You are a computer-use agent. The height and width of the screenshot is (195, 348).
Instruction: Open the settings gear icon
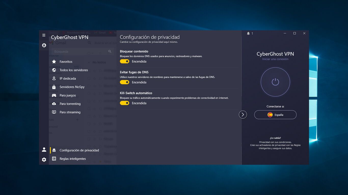[x=44, y=159]
